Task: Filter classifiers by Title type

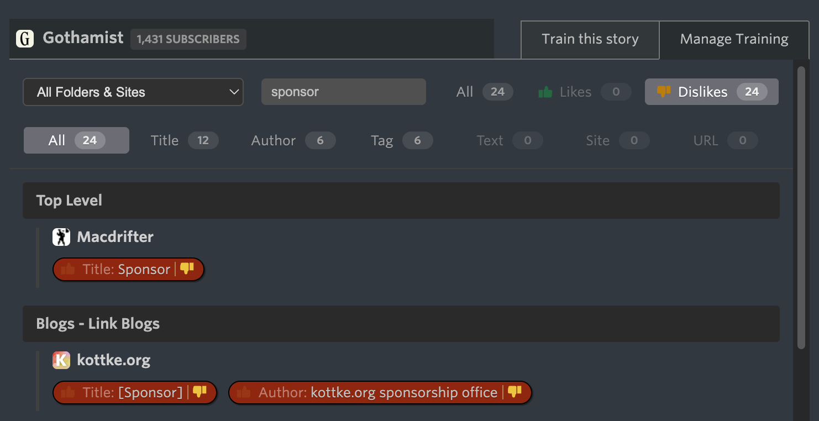Action: [185, 140]
